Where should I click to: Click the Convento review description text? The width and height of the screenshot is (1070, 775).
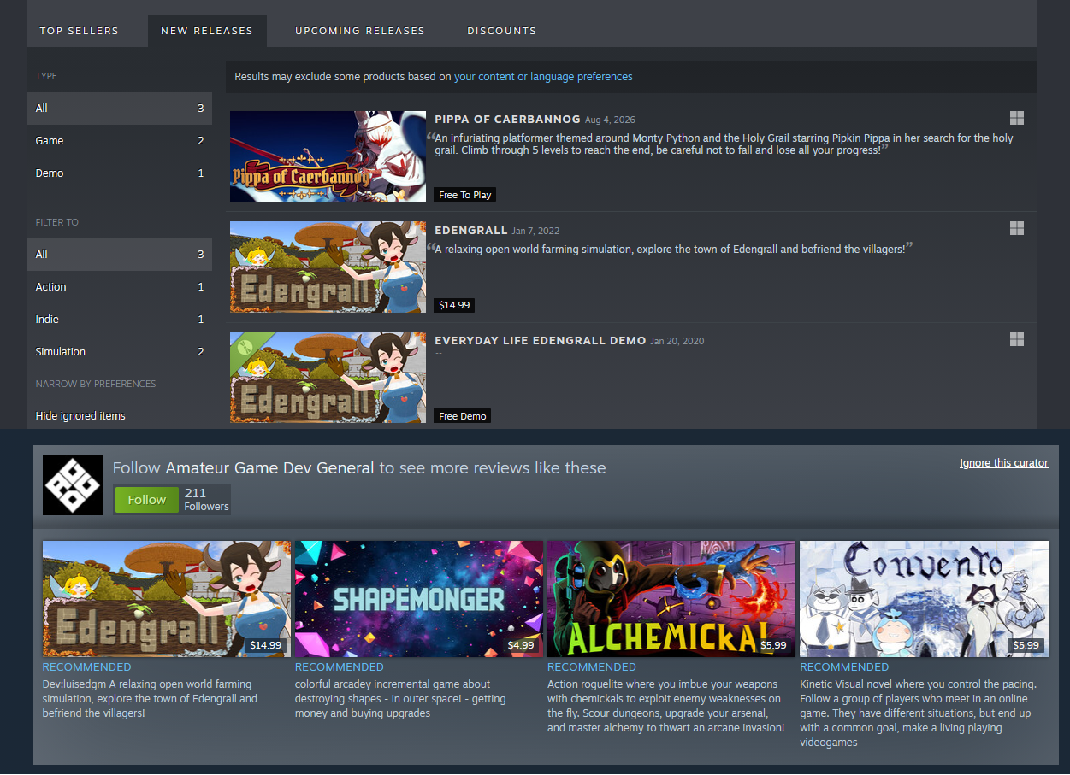point(918,713)
